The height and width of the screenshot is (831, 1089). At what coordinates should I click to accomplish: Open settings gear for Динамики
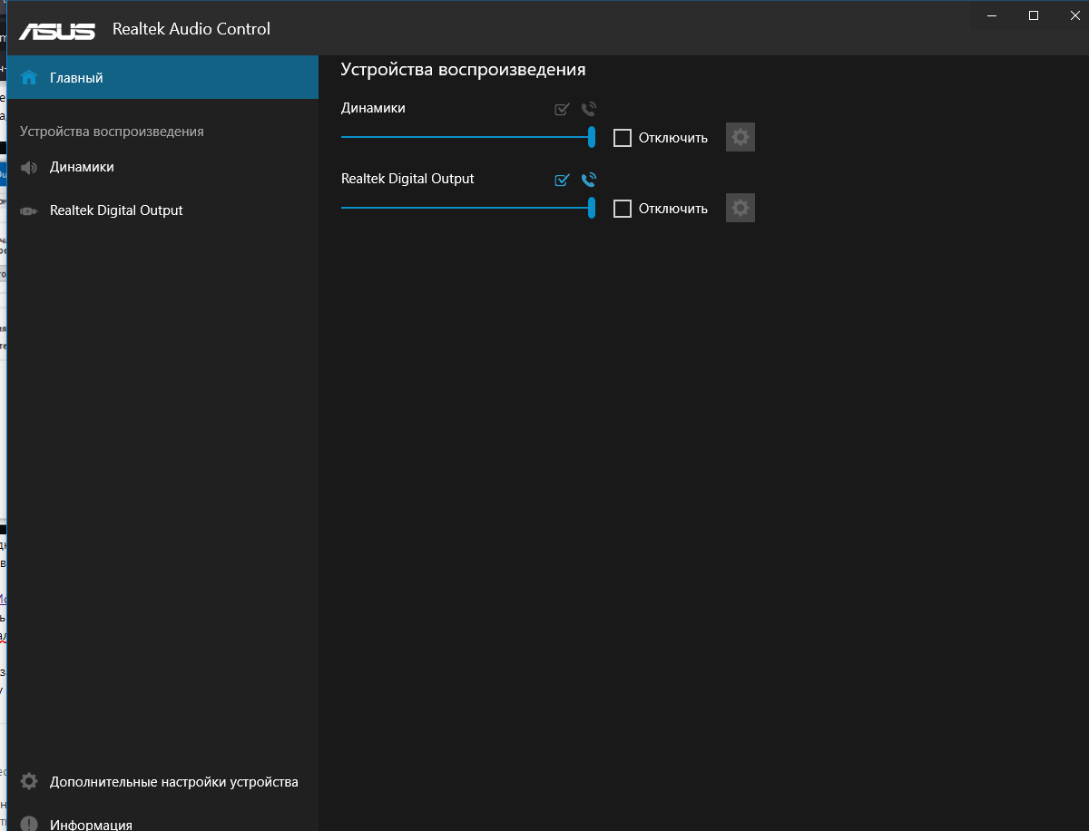(741, 137)
